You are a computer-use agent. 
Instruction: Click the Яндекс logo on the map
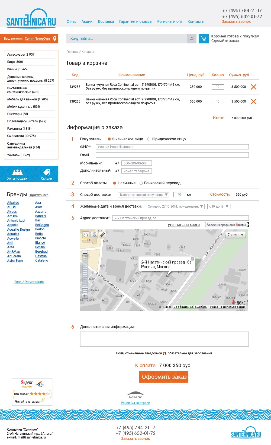coord(238,302)
